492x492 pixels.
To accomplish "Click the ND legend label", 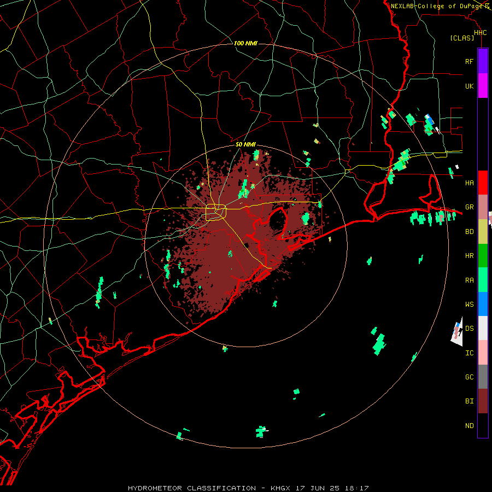I will (469, 425).
